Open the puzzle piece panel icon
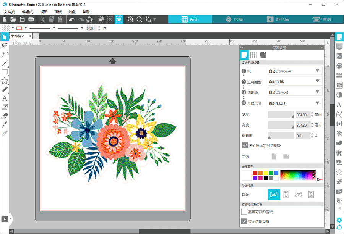 (x=339, y=181)
